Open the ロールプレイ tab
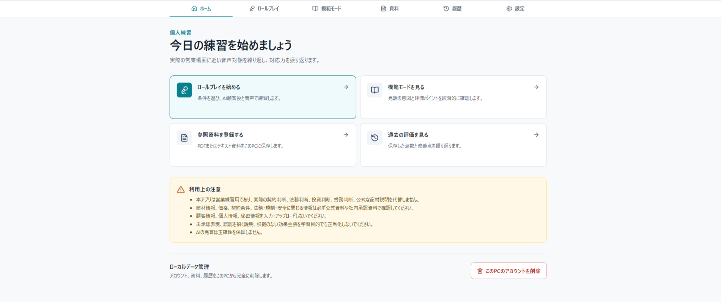 tap(264, 8)
